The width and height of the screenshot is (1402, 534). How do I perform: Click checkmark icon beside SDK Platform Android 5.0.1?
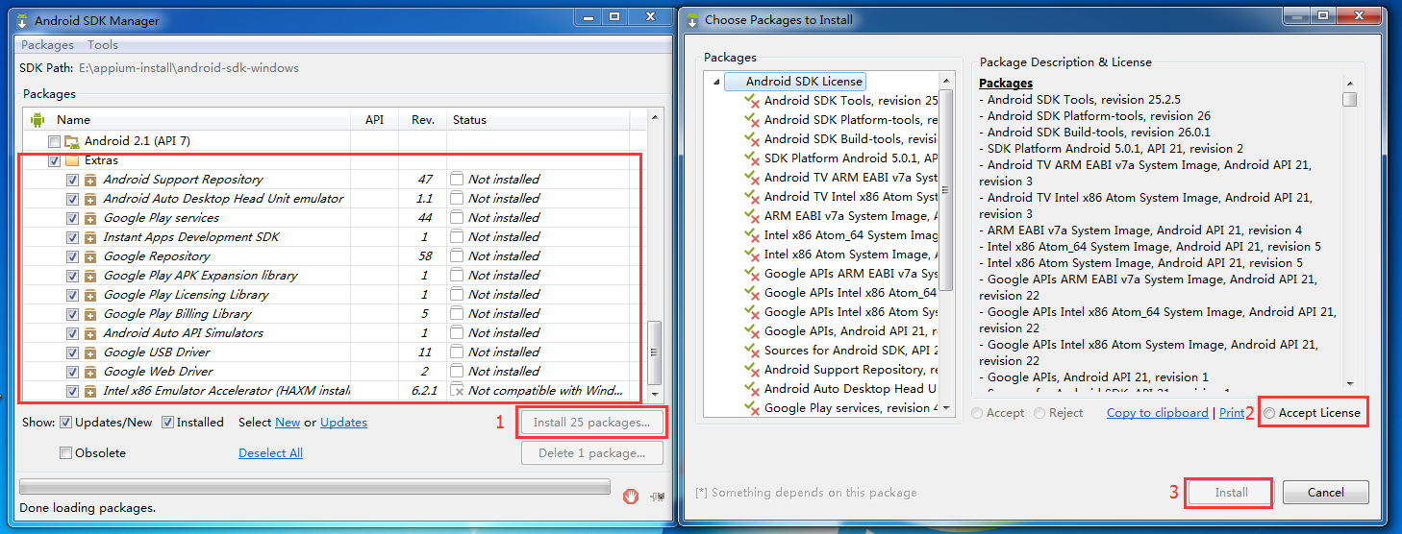[752, 158]
